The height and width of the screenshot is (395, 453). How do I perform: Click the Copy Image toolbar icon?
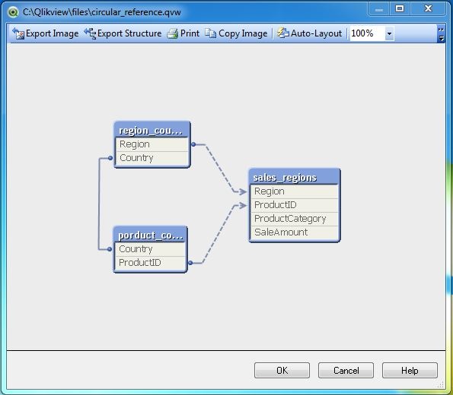tap(211, 33)
